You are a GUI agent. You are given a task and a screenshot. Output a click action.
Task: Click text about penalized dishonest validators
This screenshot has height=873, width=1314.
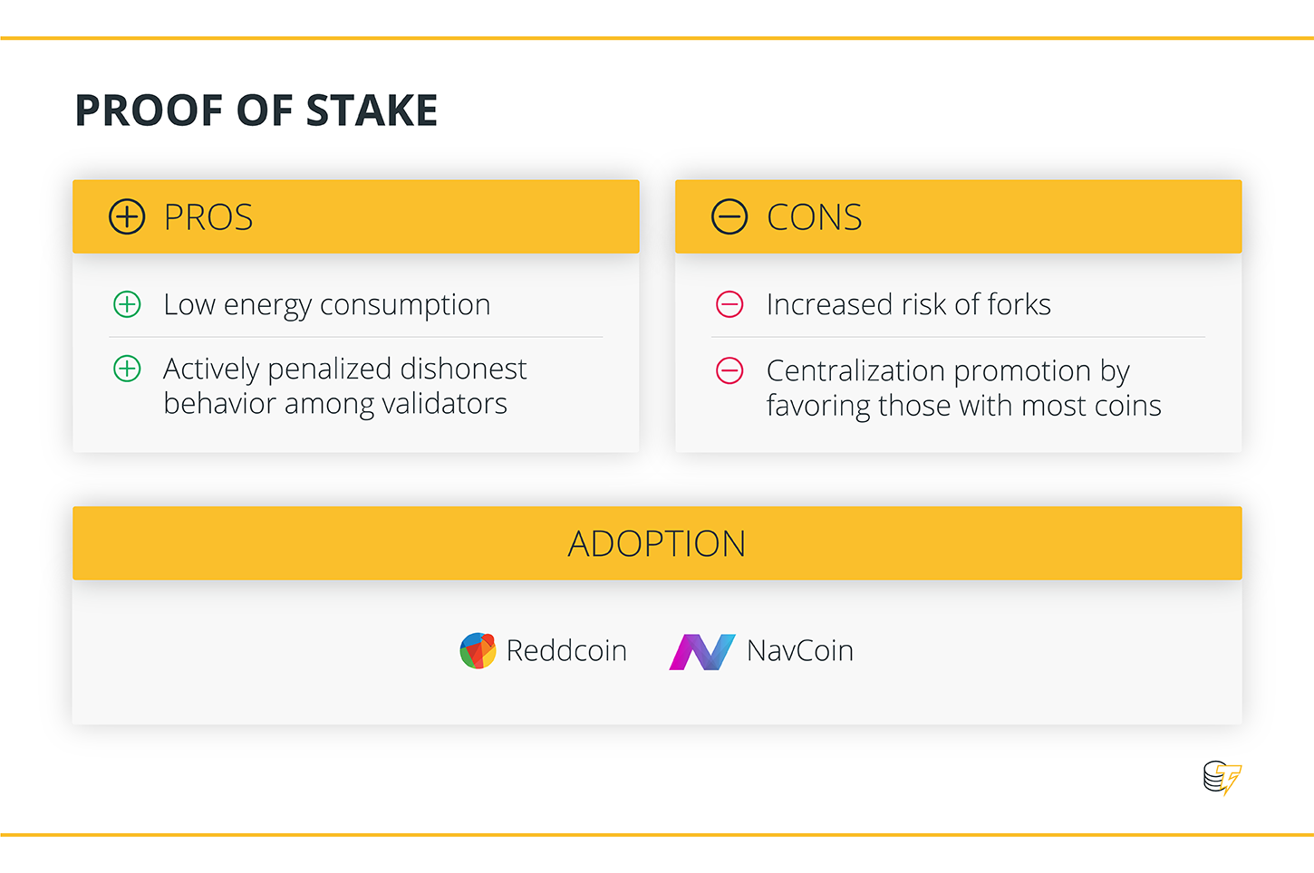tap(344, 386)
